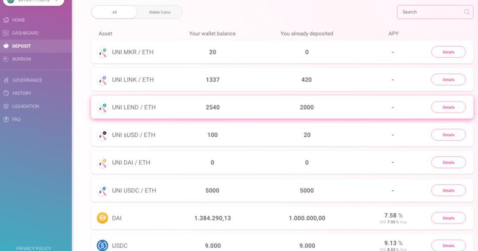This screenshot has width=478, height=251.
Task: Select the UNI USDC / ETH asset row
Action: click(266, 191)
